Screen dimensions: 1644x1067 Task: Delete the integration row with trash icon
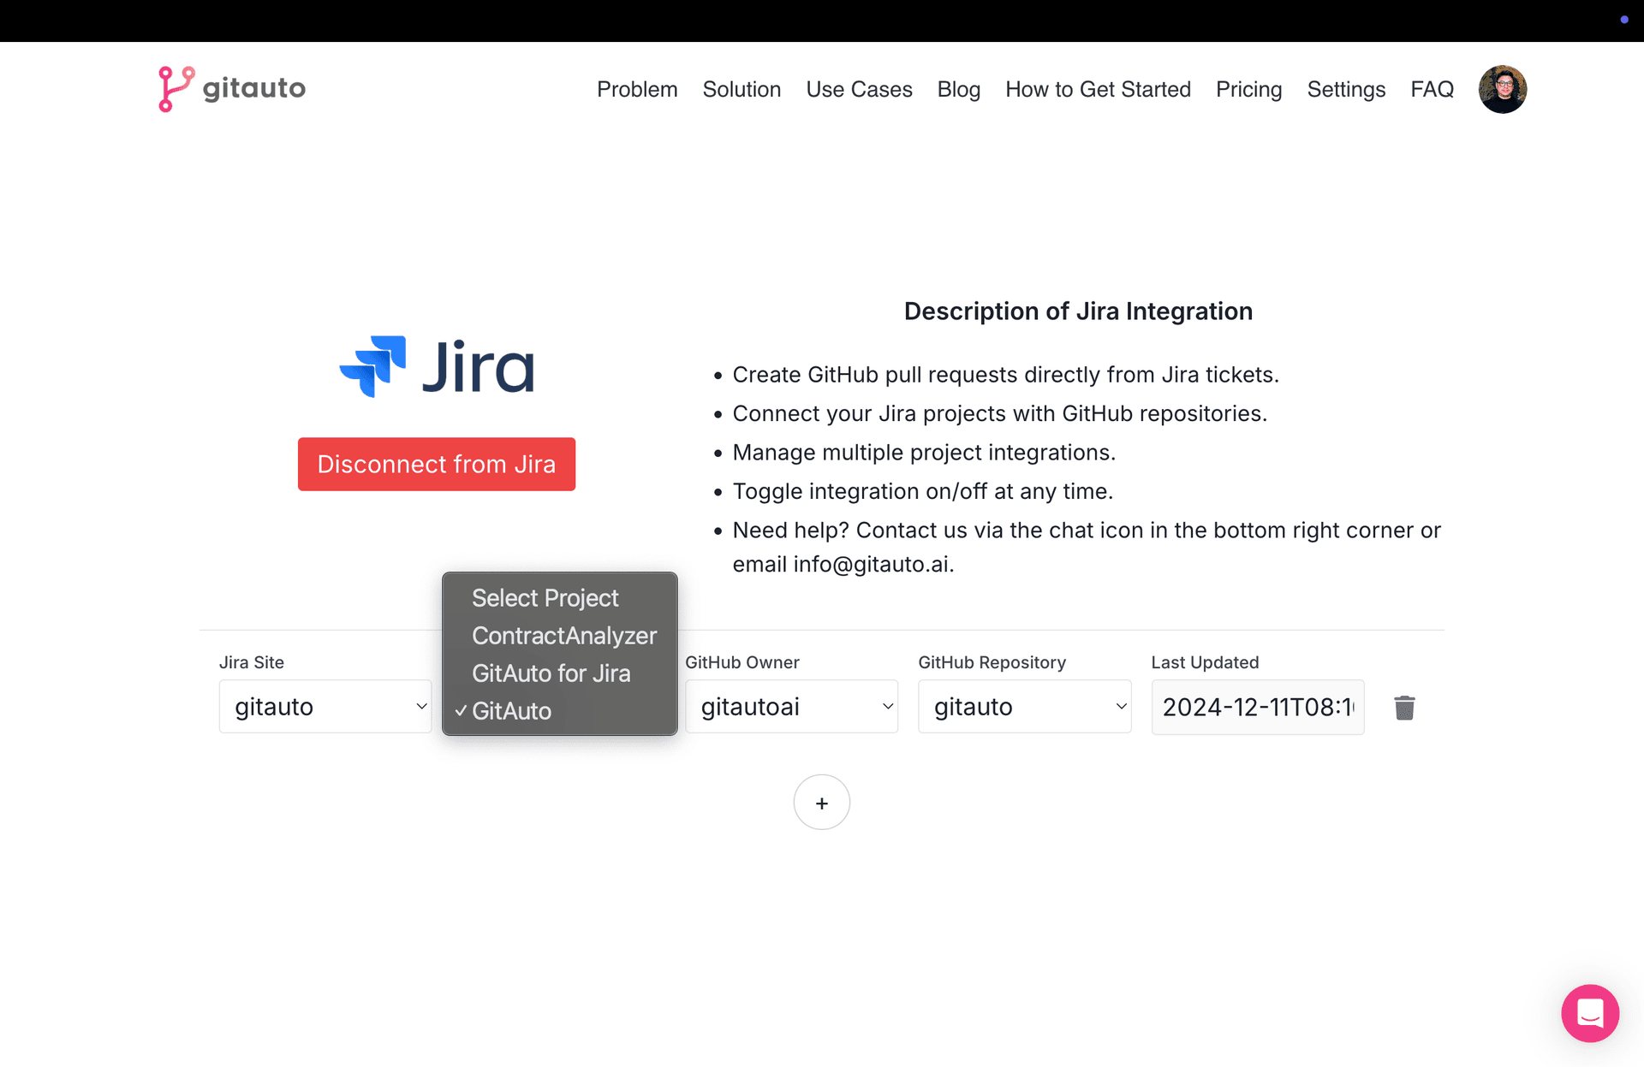(1403, 707)
